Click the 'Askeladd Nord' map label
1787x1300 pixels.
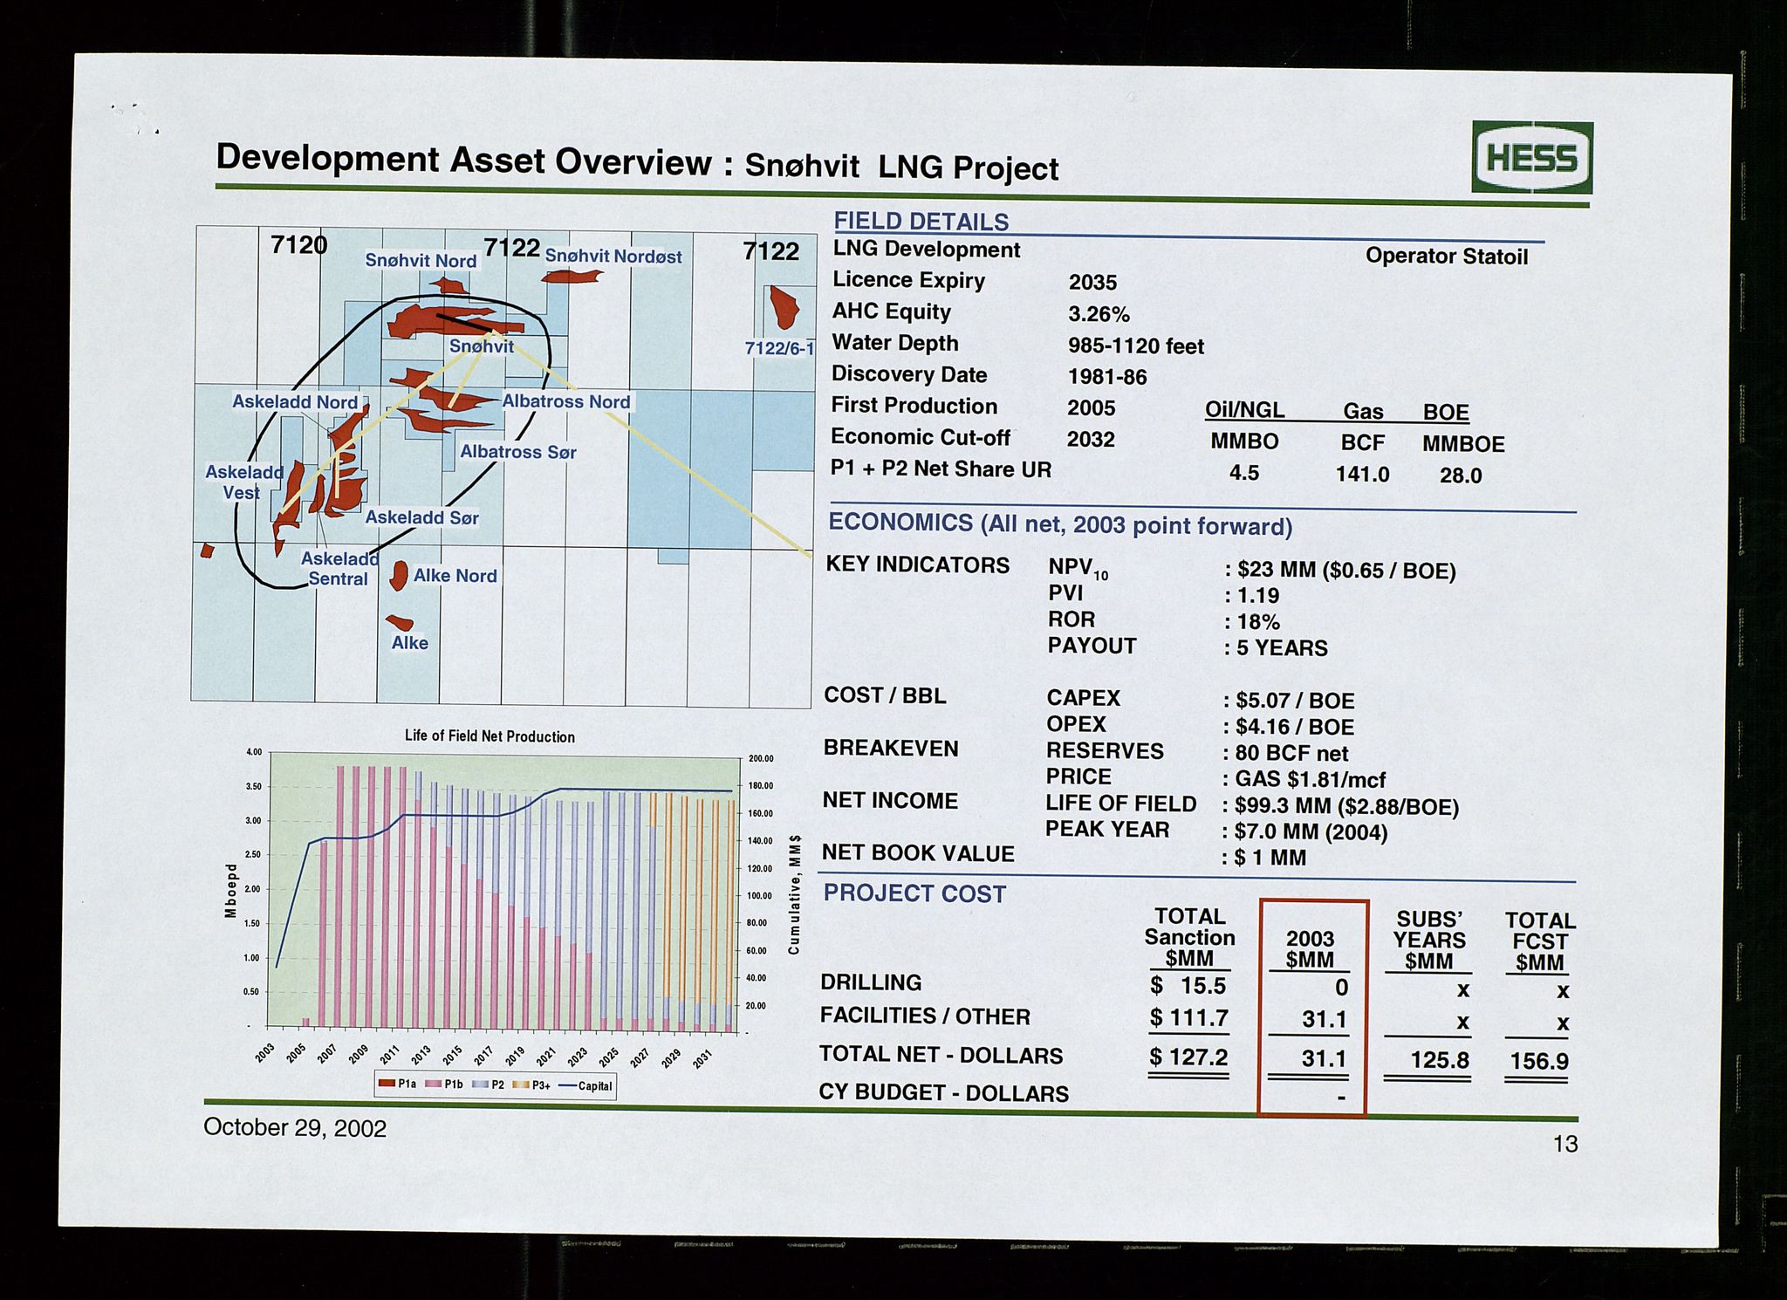point(295,401)
